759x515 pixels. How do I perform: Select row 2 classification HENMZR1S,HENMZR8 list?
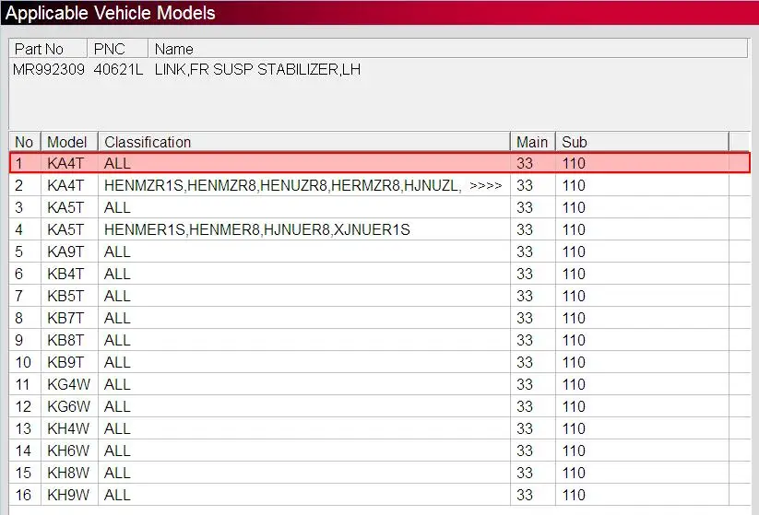pyautogui.click(x=283, y=185)
